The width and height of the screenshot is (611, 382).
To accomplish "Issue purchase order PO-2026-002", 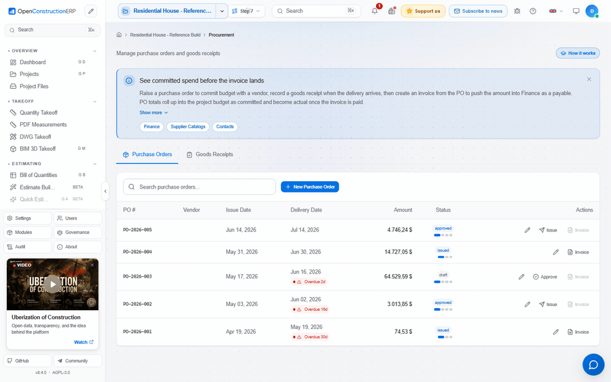I will coord(548,305).
